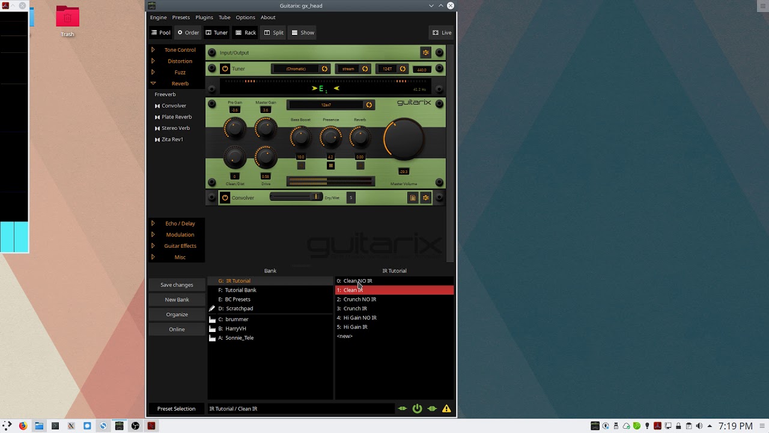Click the factory icon beside HarryVH bank

pos(212,328)
